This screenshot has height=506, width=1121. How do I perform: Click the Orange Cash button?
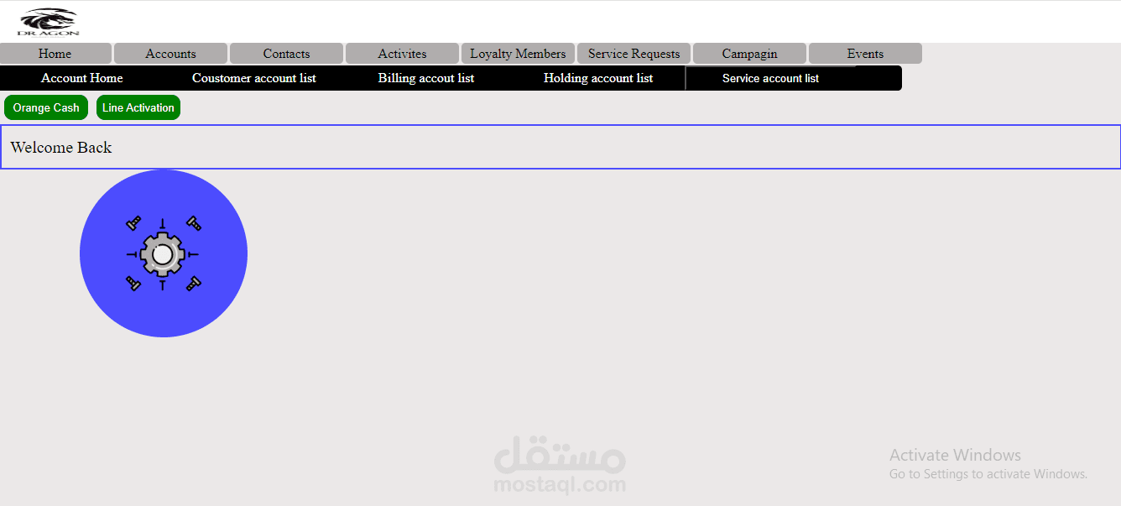[46, 107]
